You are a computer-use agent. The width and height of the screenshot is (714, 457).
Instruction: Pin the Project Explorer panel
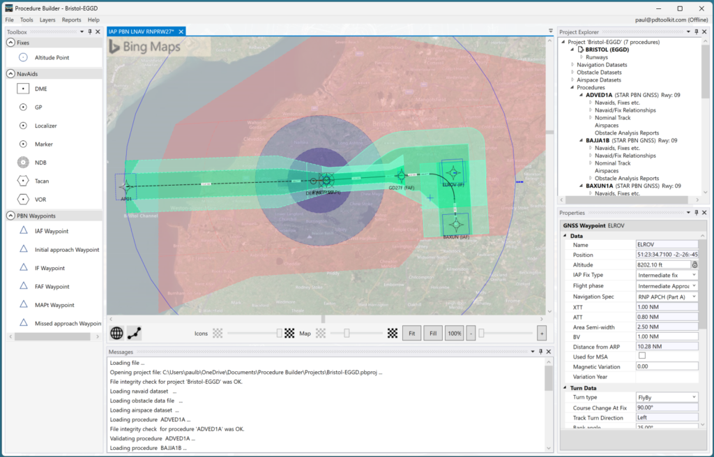(x=697, y=32)
